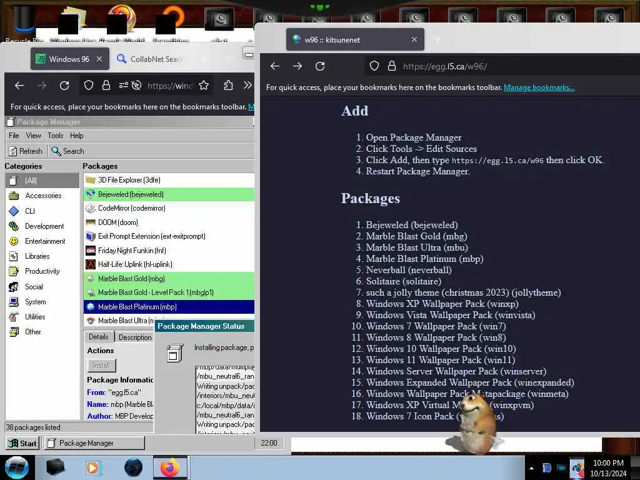Choose the Entertainment smiley category

[x=14, y=241]
